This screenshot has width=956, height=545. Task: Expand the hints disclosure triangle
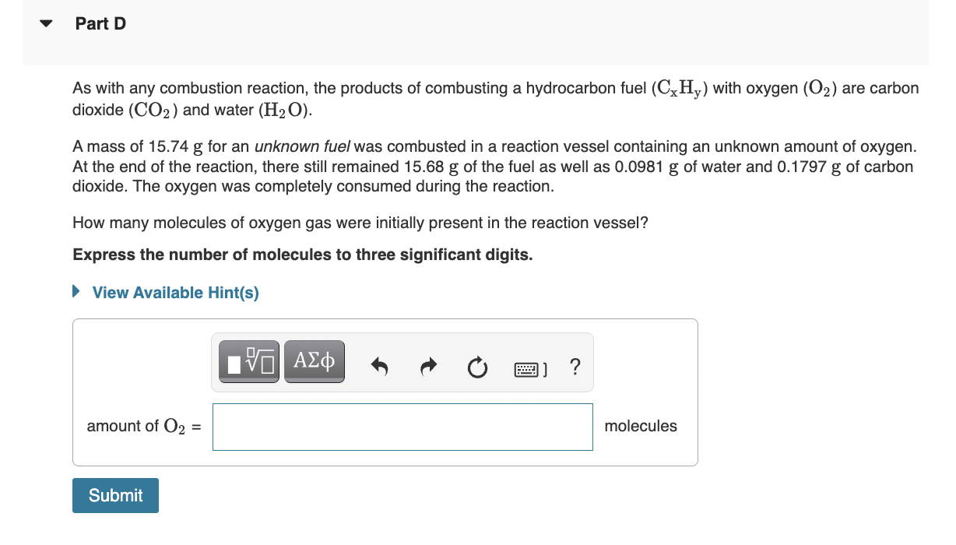tap(76, 293)
